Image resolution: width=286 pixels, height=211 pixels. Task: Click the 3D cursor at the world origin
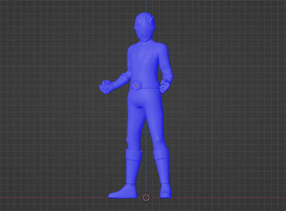point(146,197)
